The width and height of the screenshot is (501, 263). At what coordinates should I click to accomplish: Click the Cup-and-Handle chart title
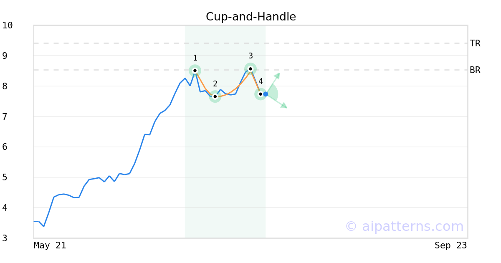(x=251, y=17)
